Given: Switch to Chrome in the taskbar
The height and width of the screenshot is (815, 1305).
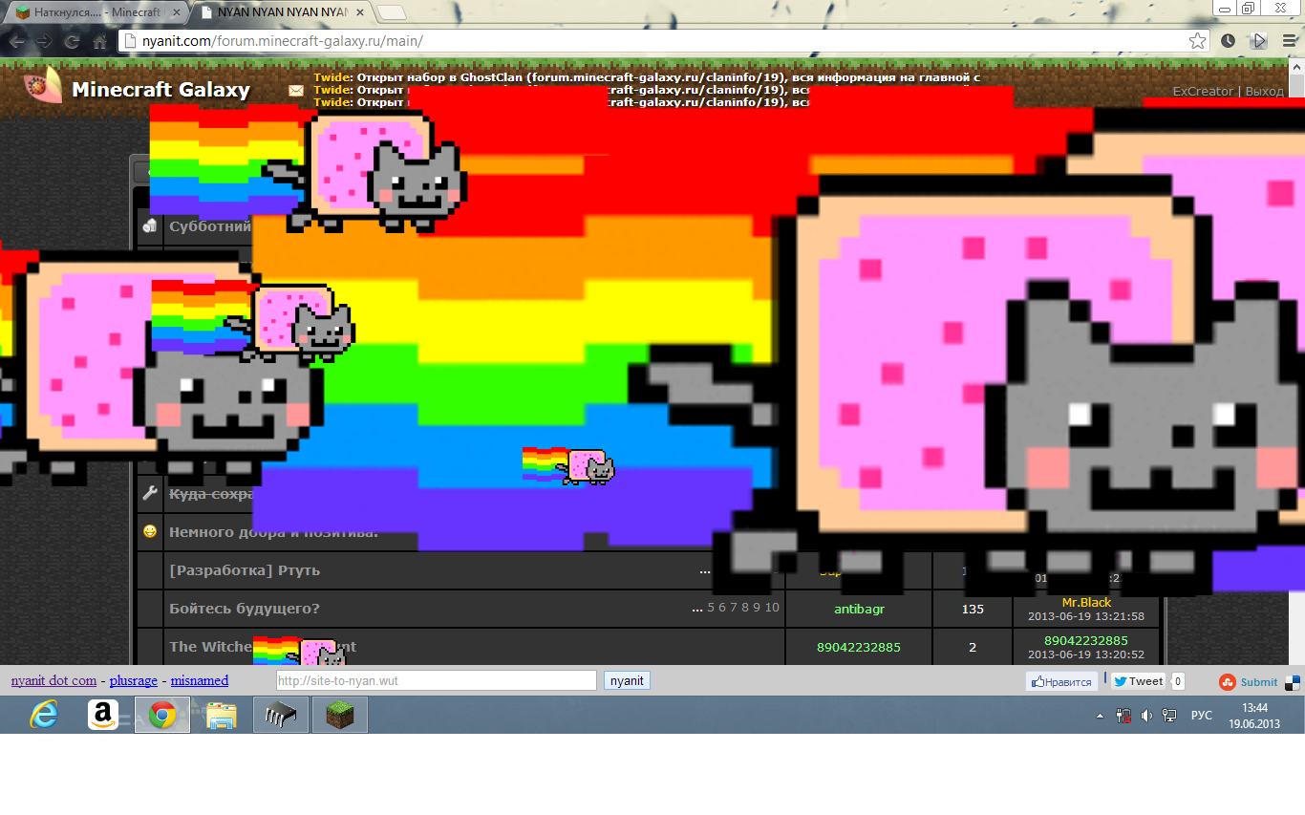Looking at the screenshot, I should 162,715.
